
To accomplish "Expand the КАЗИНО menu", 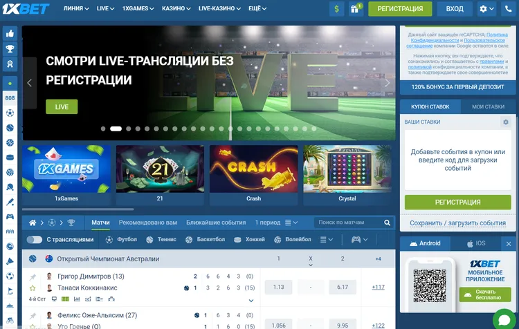I will pyautogui.click(x=176, y=8).
